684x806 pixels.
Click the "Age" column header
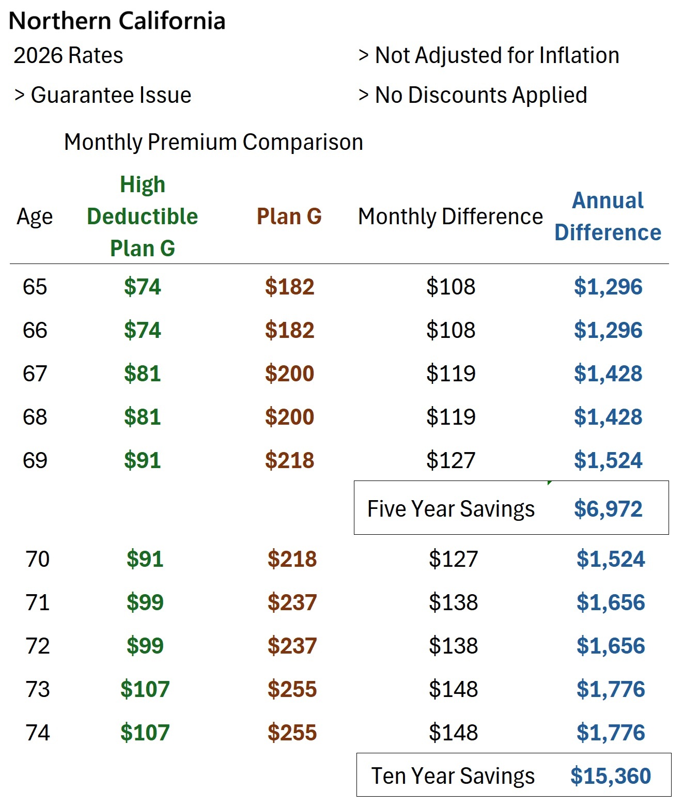(x=35, y=216)
